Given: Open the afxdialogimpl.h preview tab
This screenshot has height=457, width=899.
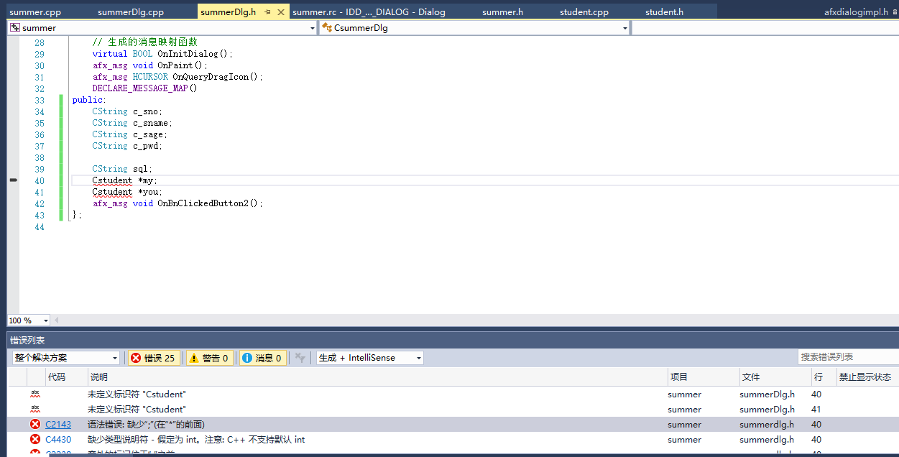Looking at the screenshot, I should coord(856,12).
